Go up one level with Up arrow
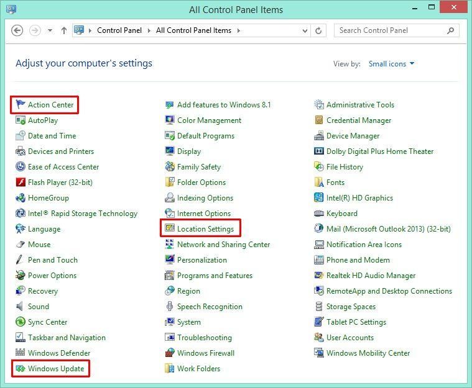The height and width of the screenshot is (388, 472). point(64,30)
